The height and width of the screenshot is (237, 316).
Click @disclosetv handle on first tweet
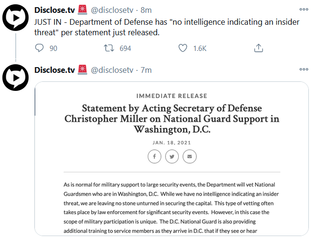(x=112, y=10)
